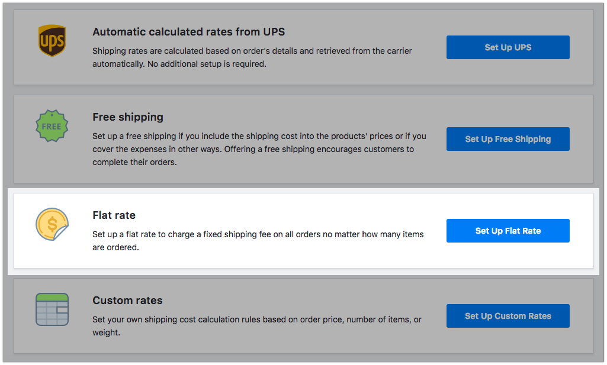The height and width of the screenshot is (365, 607).
Task: Hit the Set Up Flat Rate button
Action: pos(508,231)
